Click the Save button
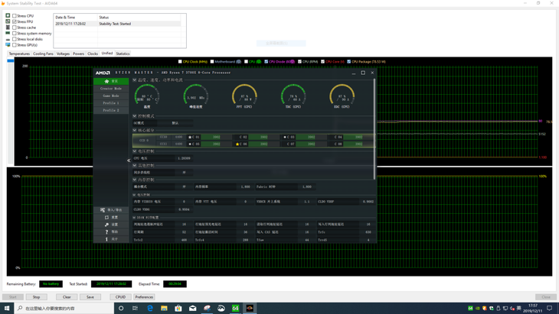 tap(90, 297)
